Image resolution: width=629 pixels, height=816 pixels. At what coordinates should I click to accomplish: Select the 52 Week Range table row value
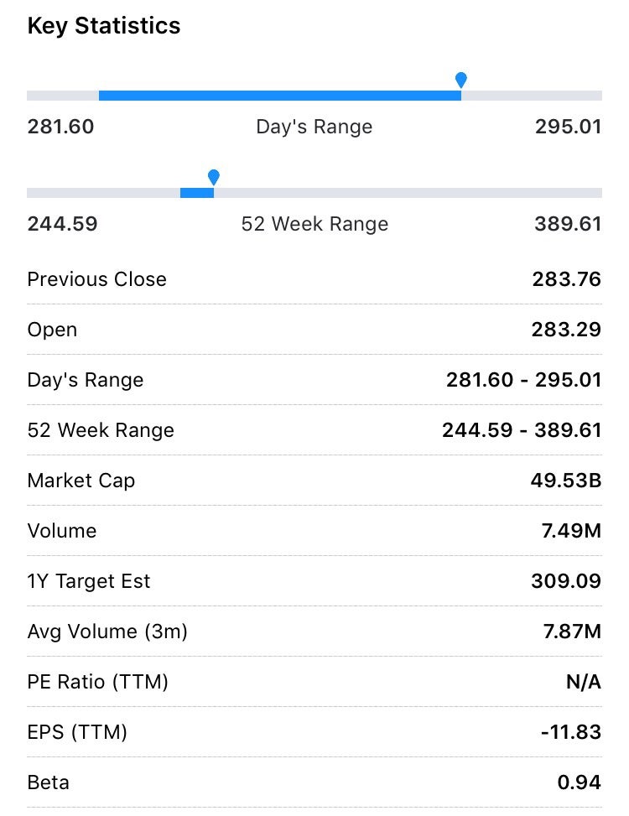pos(522,430)
